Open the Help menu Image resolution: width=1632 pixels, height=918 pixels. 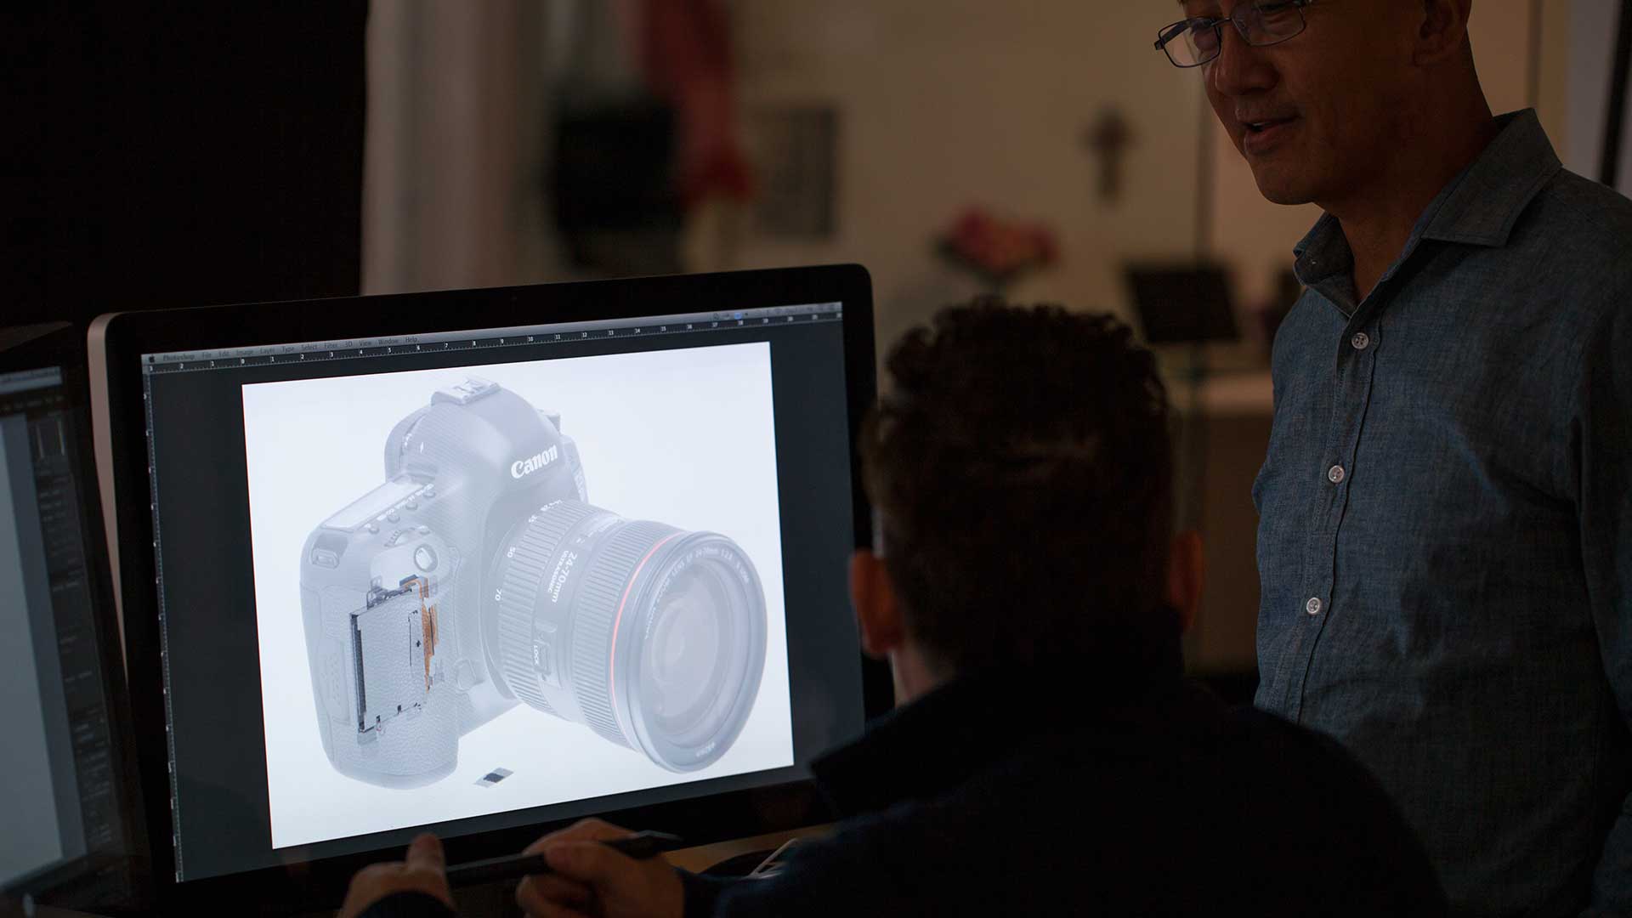[411, 340]
